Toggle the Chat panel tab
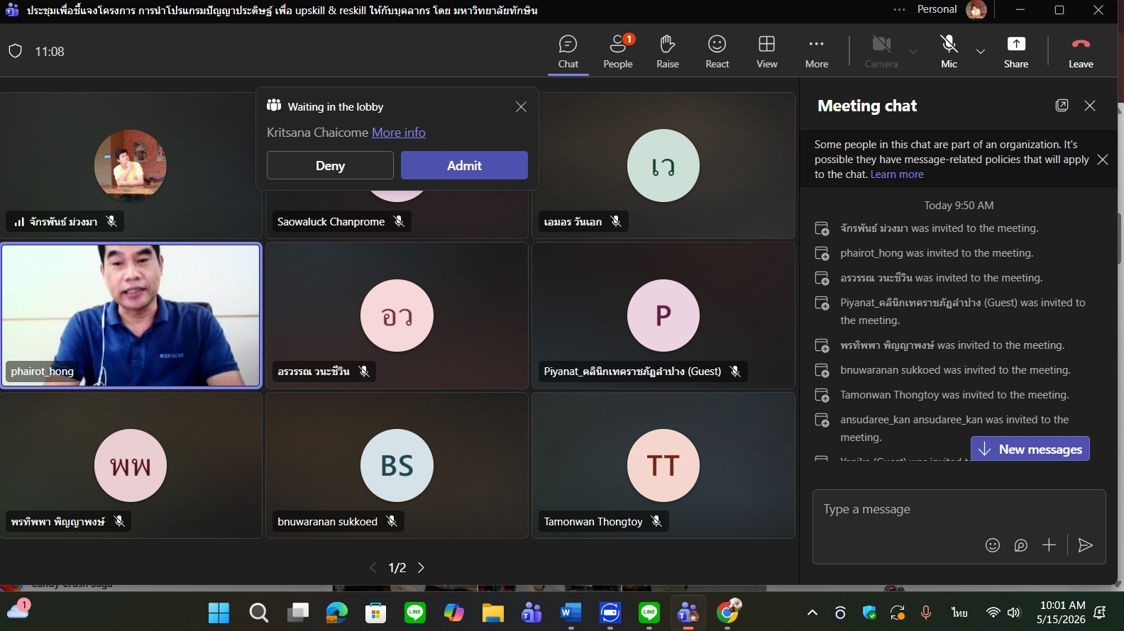The width and height of the screenshot is (1124, 631). pyautogui.click(x=568, y=52)
